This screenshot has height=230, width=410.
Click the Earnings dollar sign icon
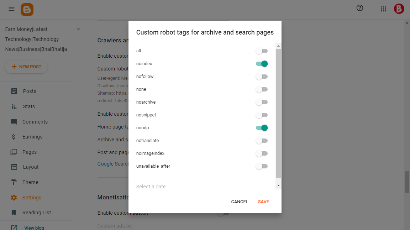click(x=14, y=137)
